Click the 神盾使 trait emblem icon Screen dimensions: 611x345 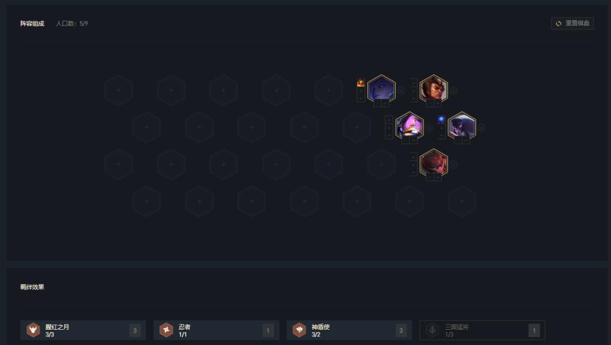pos(299,330)
